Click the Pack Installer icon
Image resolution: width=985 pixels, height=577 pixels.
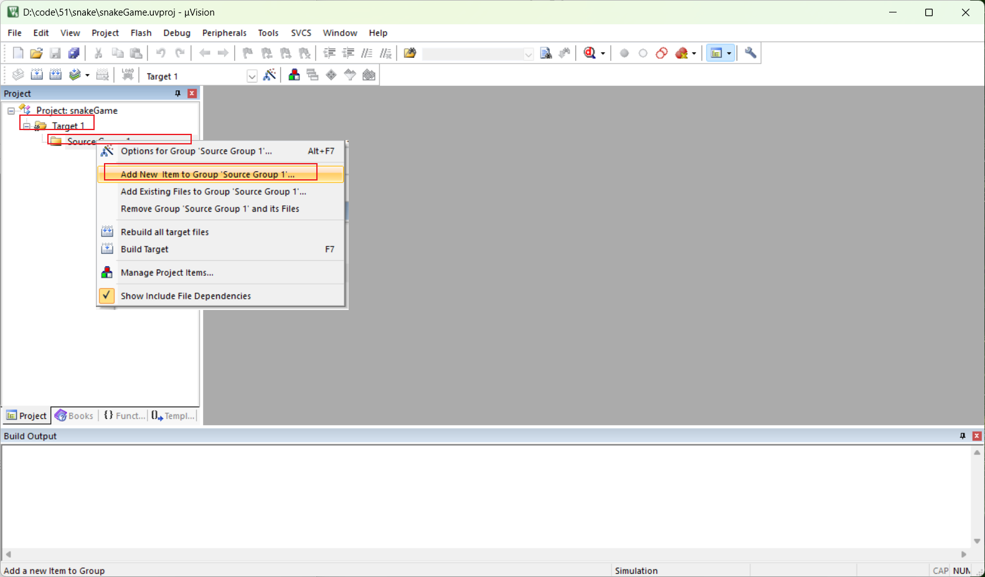[369, 75]
